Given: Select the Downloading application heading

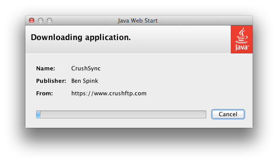Looking at the screenshot, I should pos(81,37).
